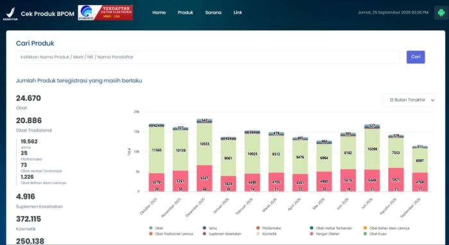The image size is (449, 245).
Task: Click the Fitofarmaka label under count 25
Action: [x=31, y=159]
